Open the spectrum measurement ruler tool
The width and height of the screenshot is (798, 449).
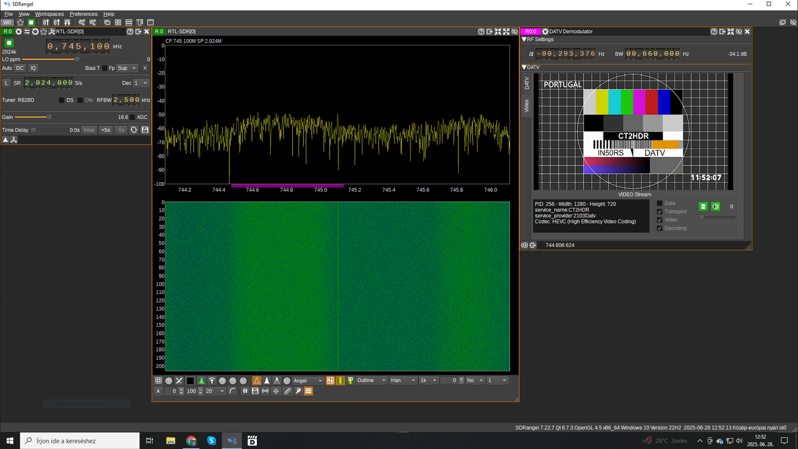pos(287,391)
